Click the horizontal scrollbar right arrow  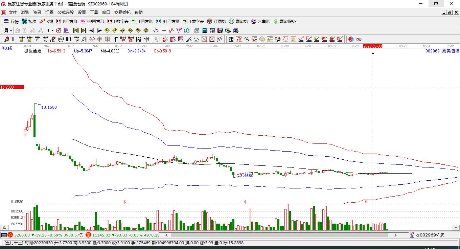pos(395,235)
